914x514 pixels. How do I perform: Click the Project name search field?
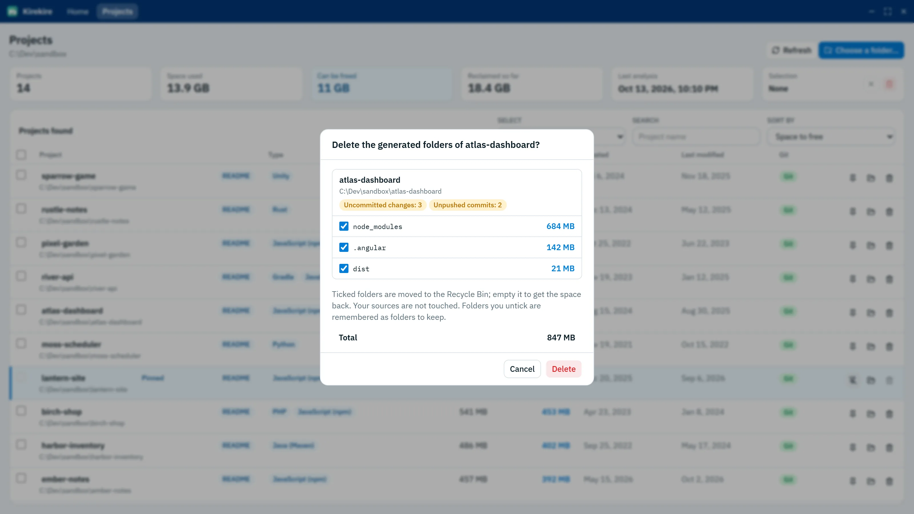tap(696, 136)
